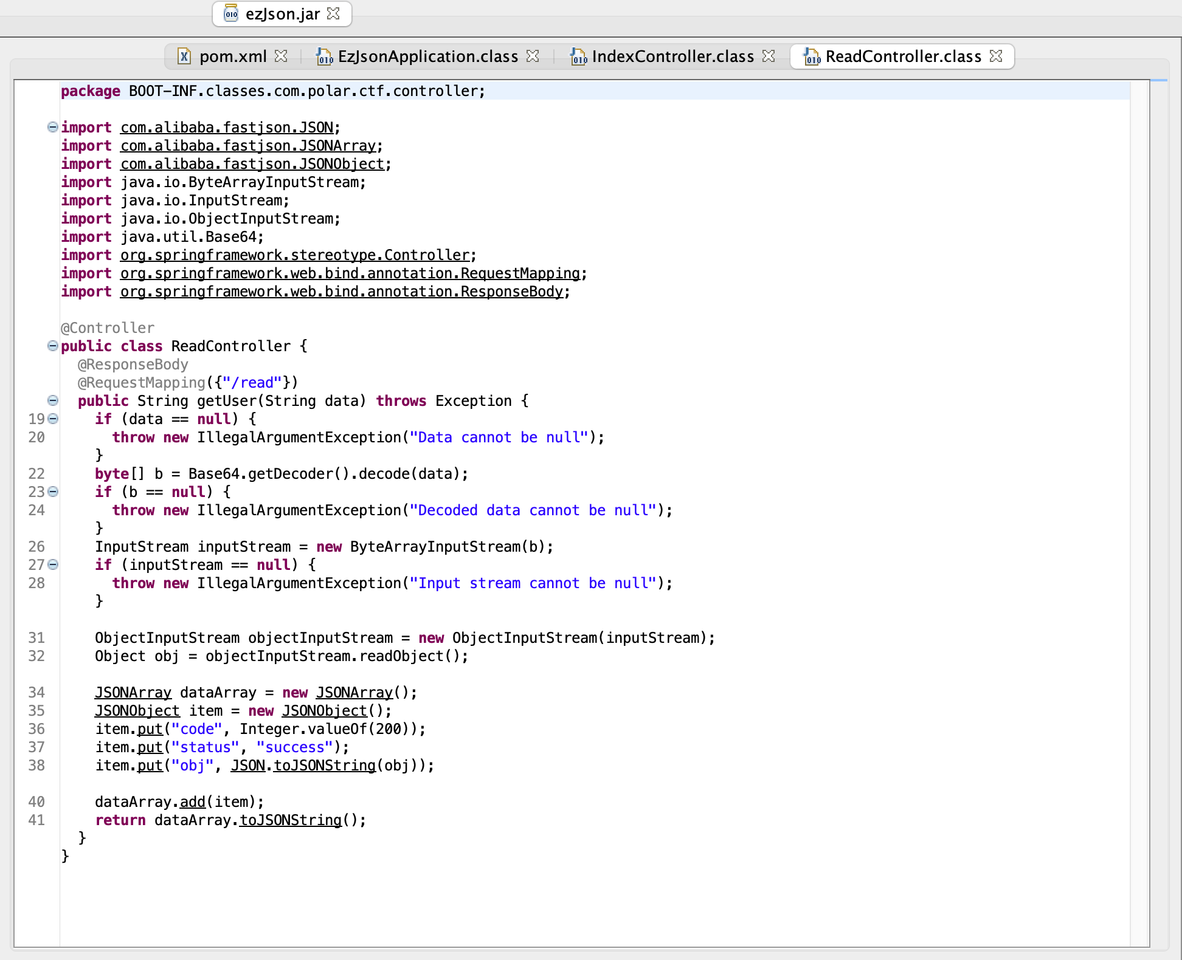Click import java.util.Base64 line

[162, 237]
